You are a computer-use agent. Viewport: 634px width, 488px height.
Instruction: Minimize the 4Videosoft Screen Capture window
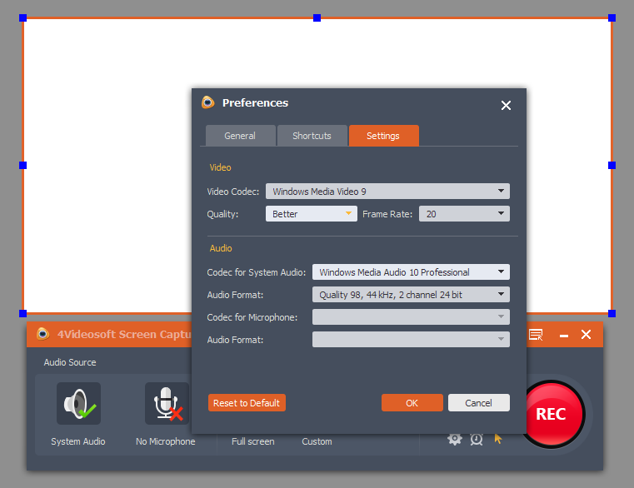point(564,336)
